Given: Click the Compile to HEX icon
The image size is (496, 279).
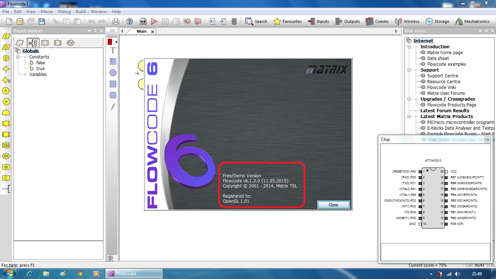Looking at the screenshot, I should click(223, 21).
